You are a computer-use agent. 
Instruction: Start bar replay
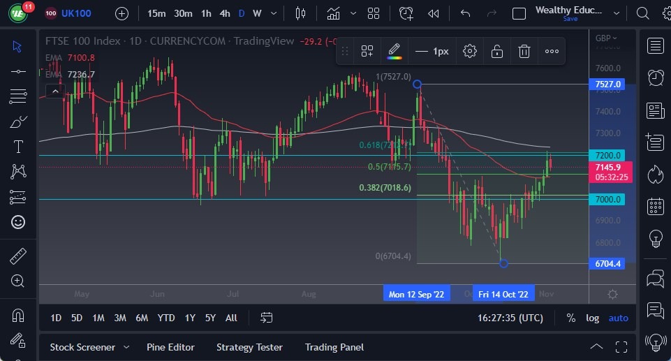tap(434, 14)
